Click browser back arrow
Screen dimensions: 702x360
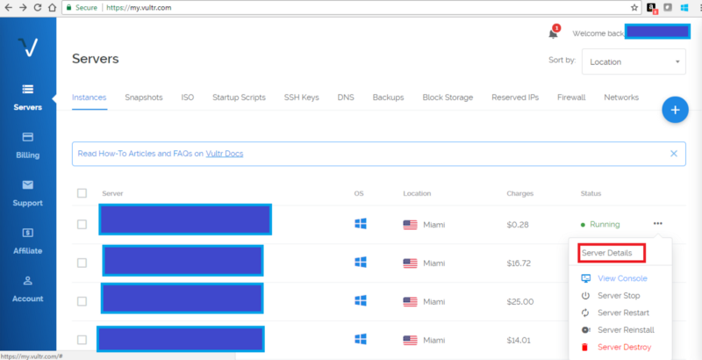click(x=8, y=8)
